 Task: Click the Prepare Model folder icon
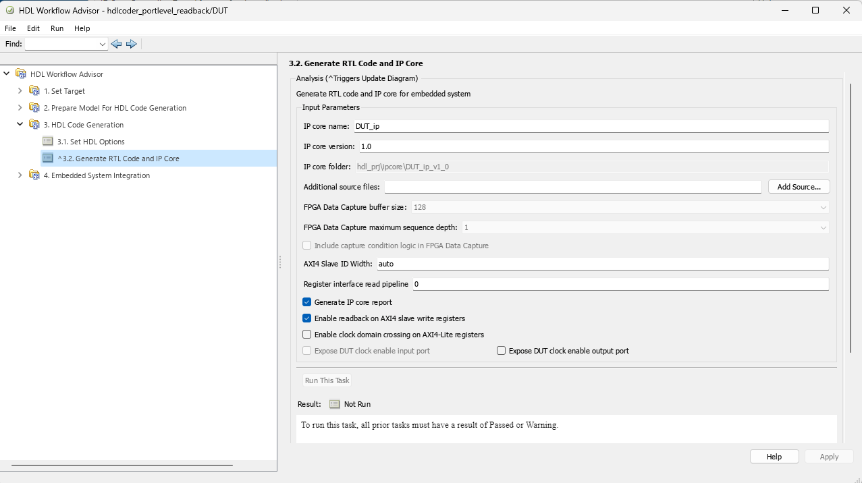tap(34, 108)
